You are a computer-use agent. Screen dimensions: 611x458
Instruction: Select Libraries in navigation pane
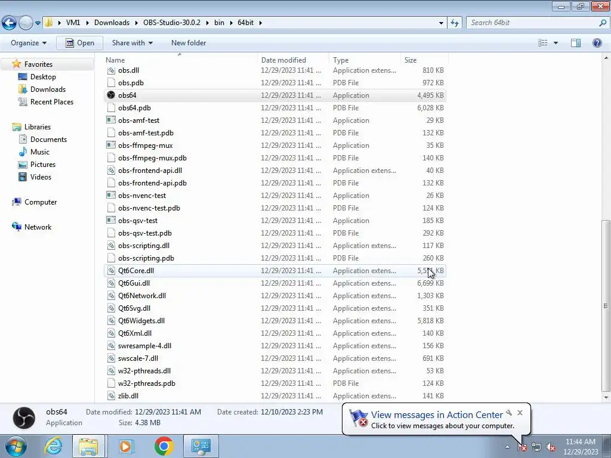click(x=38, y=127)
